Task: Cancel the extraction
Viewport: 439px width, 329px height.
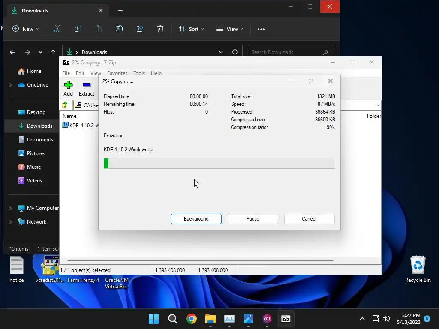Action: tap(309, 219)
